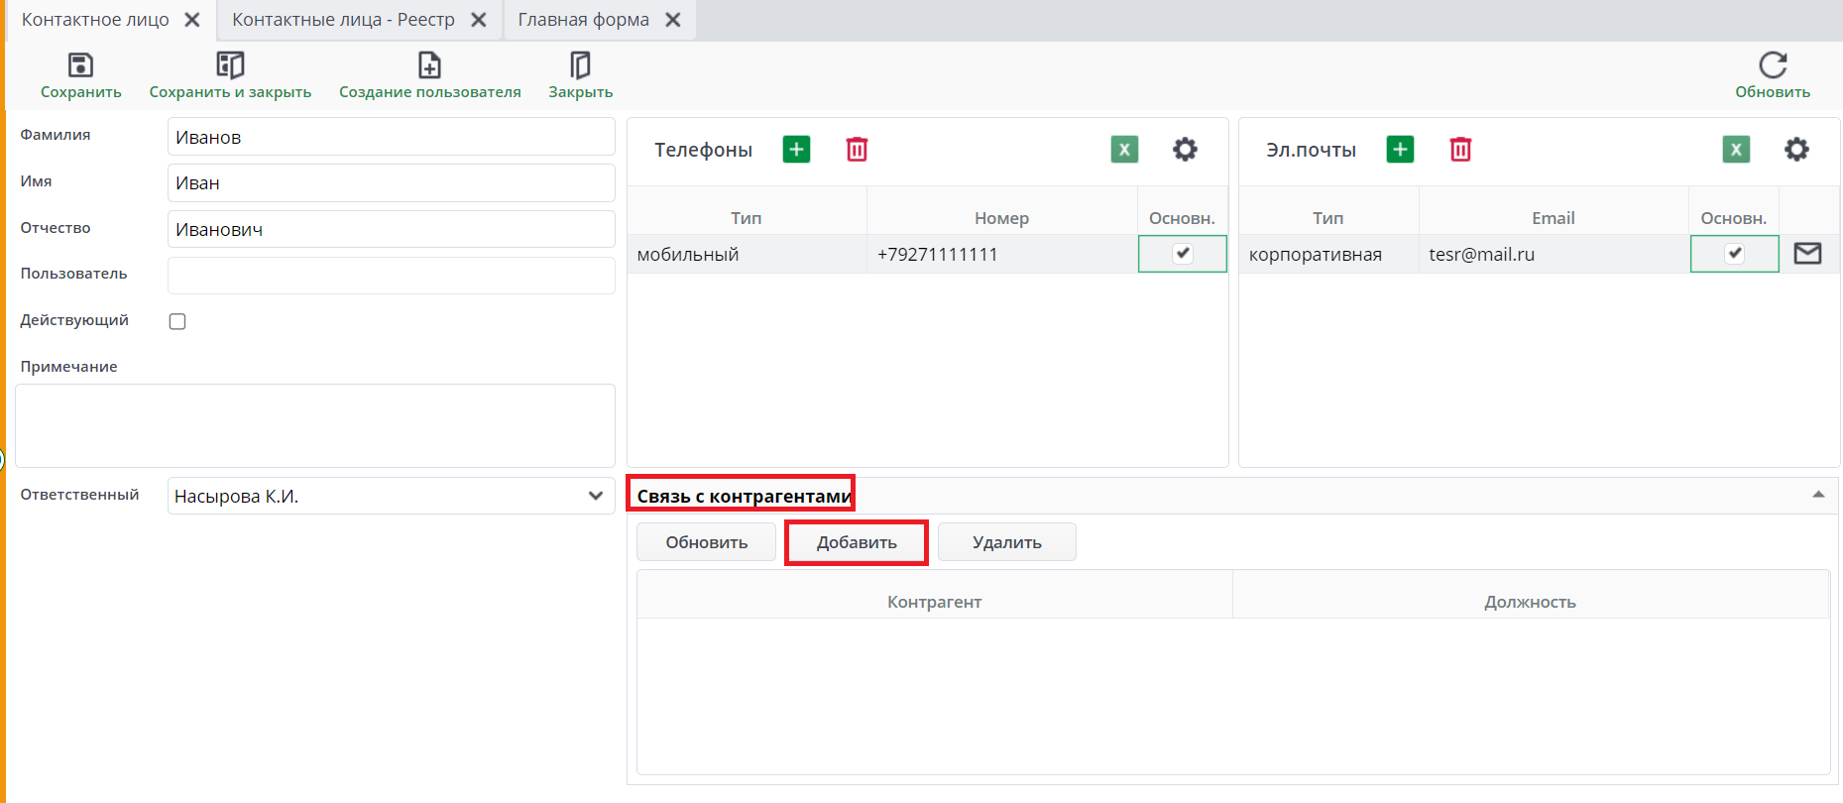Add a new phone with green plus

[x=796, y=150]
